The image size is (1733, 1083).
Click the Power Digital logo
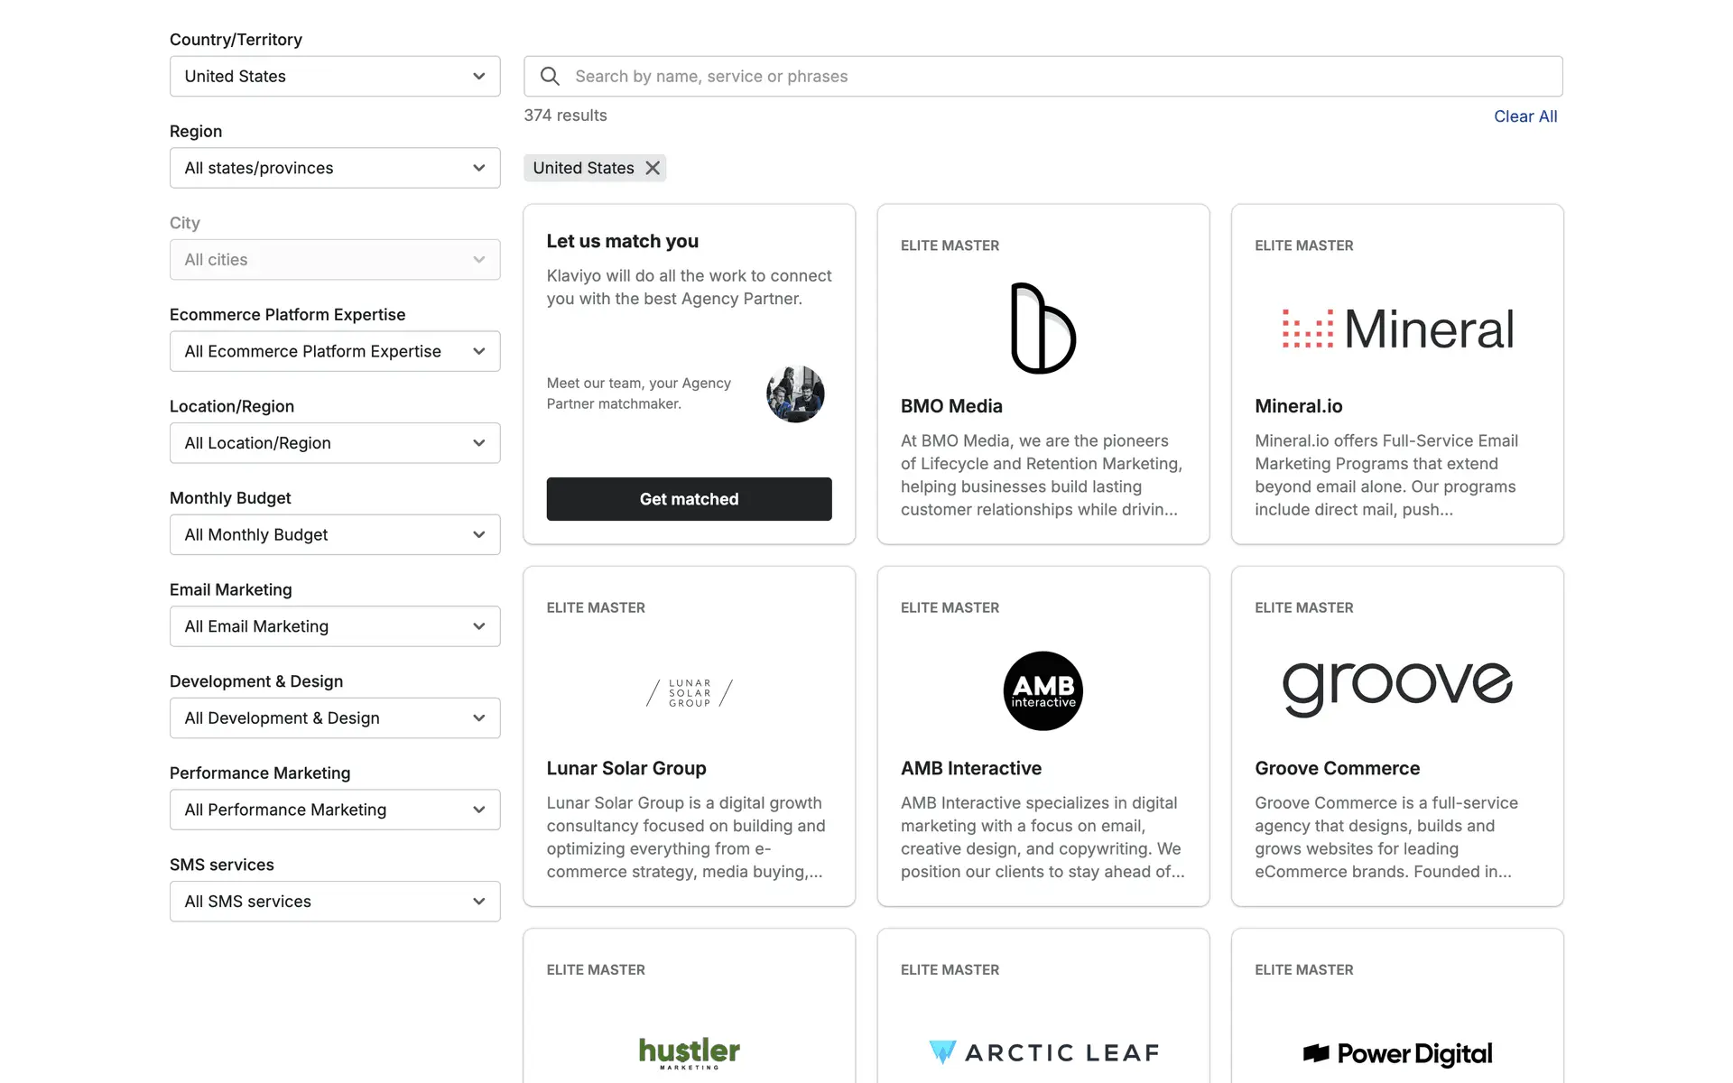[x=1396, y=1053]
